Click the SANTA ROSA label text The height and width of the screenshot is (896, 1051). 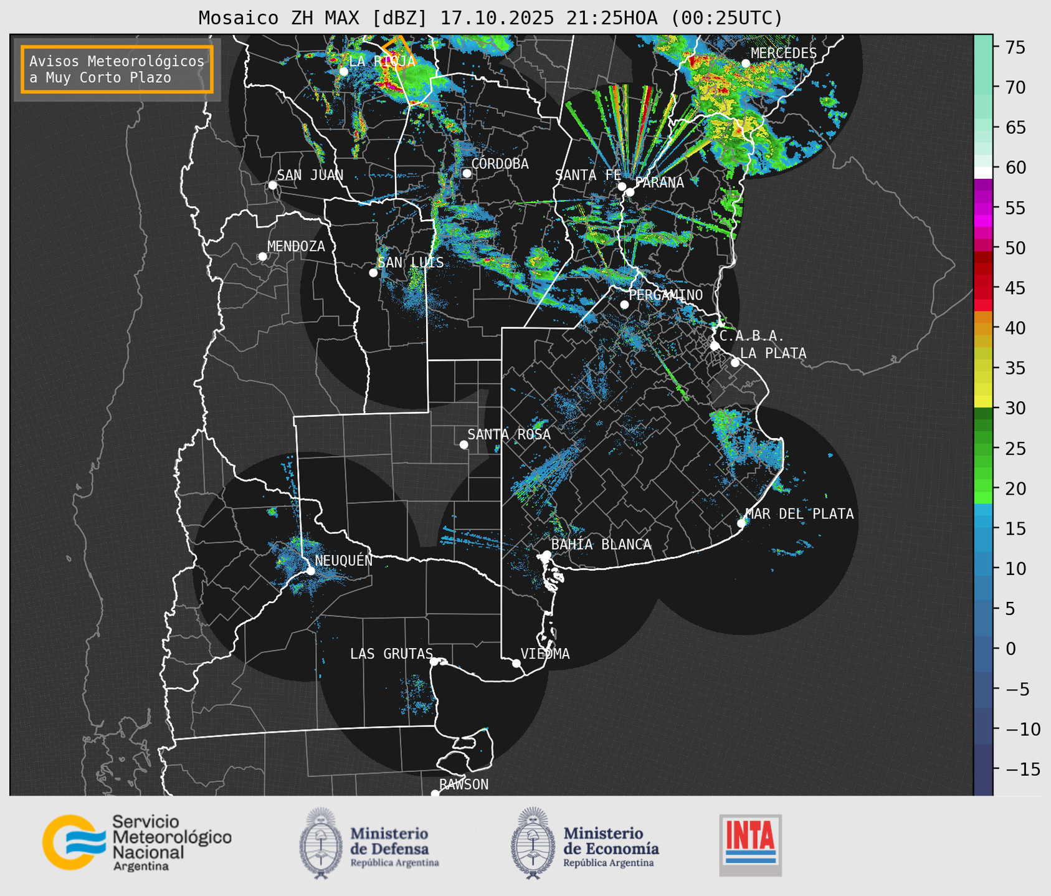tap(509, 434)
